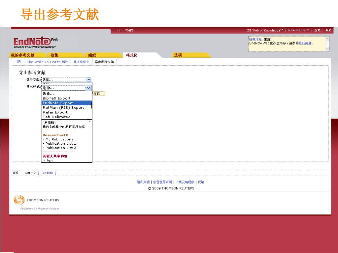The height and width of the screenshot is (253, 338).
Task: Pick Refer Export from dropdown
Action: pos(55,112)
